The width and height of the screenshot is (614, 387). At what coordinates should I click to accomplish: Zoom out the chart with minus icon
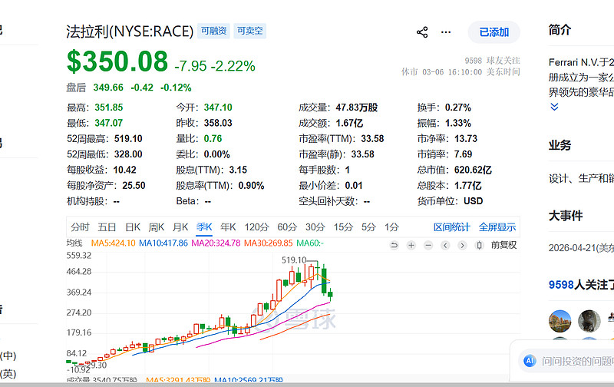[x=428, y=245]
